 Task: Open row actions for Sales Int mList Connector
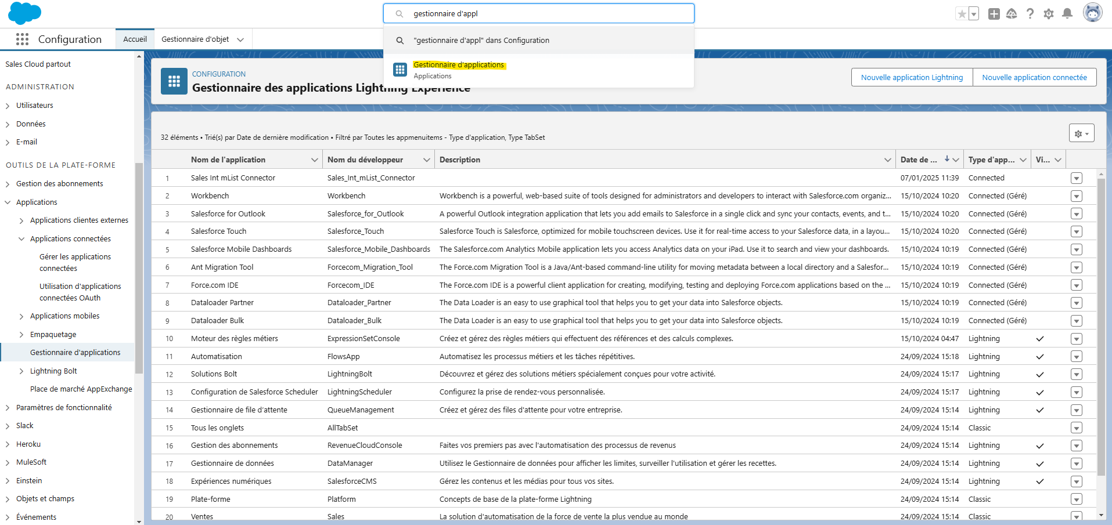(x=1077, y=178)
